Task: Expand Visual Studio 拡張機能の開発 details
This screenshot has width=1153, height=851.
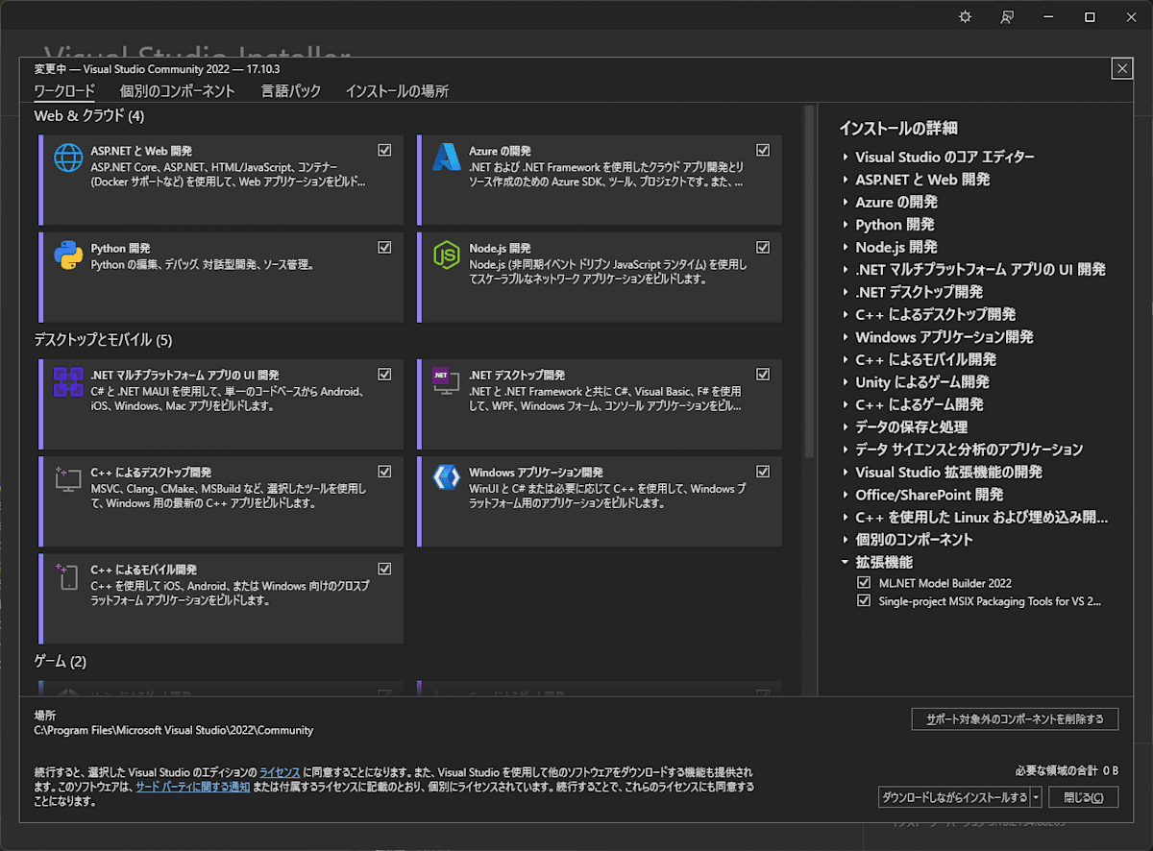Action: [846, 473]
